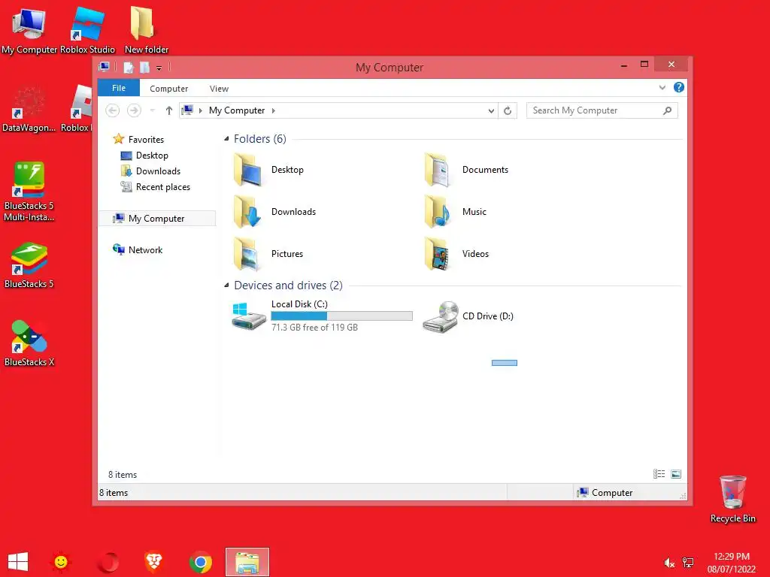Go up one level with Up arrow

tap(169, 110)
